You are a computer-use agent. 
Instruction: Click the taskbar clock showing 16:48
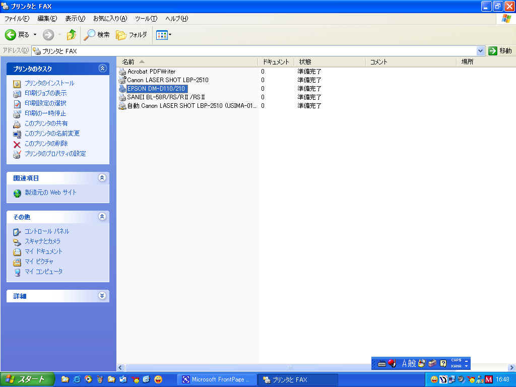coord(502,379)
